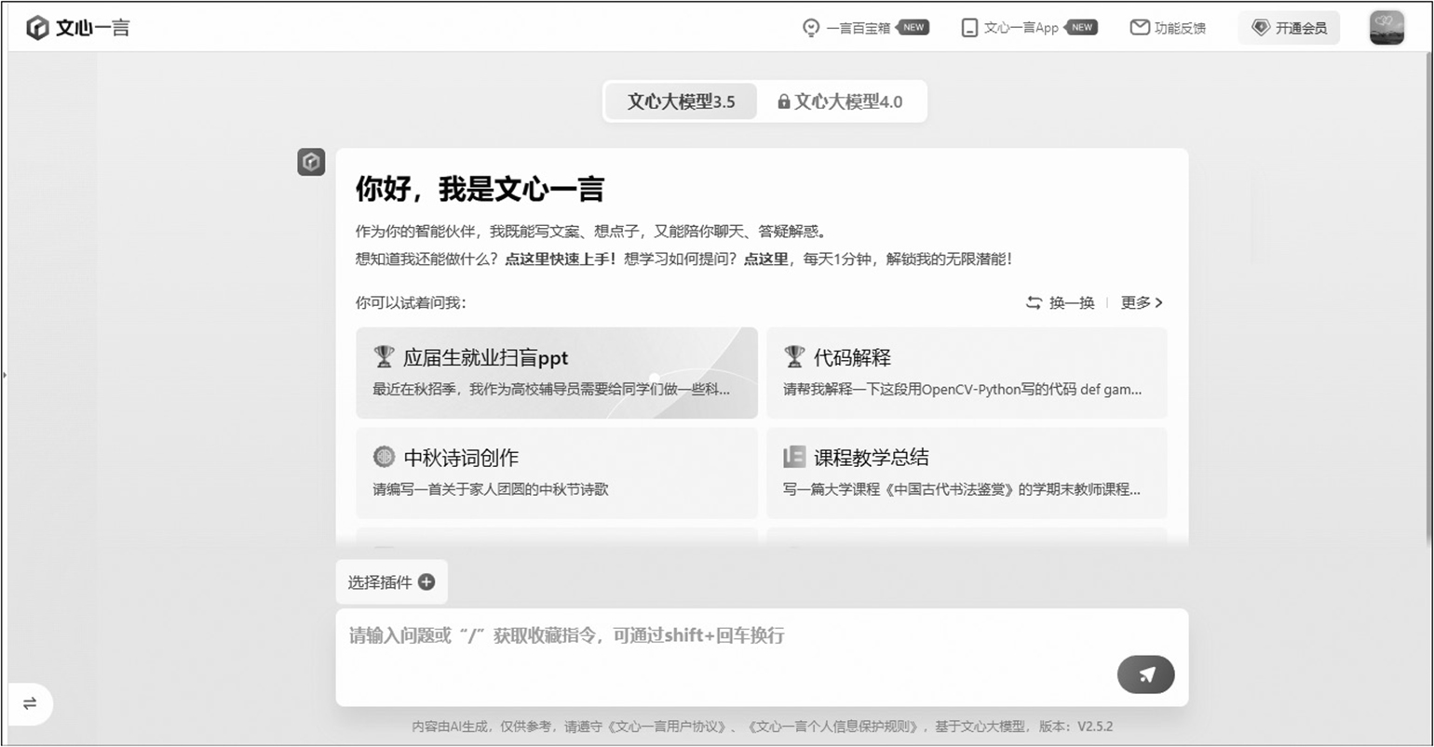Viewport: 1434px width, 747px height.
Task: Click the text 请编写一首关于家人团圆的中秋节诗歌
Action: 491,488
